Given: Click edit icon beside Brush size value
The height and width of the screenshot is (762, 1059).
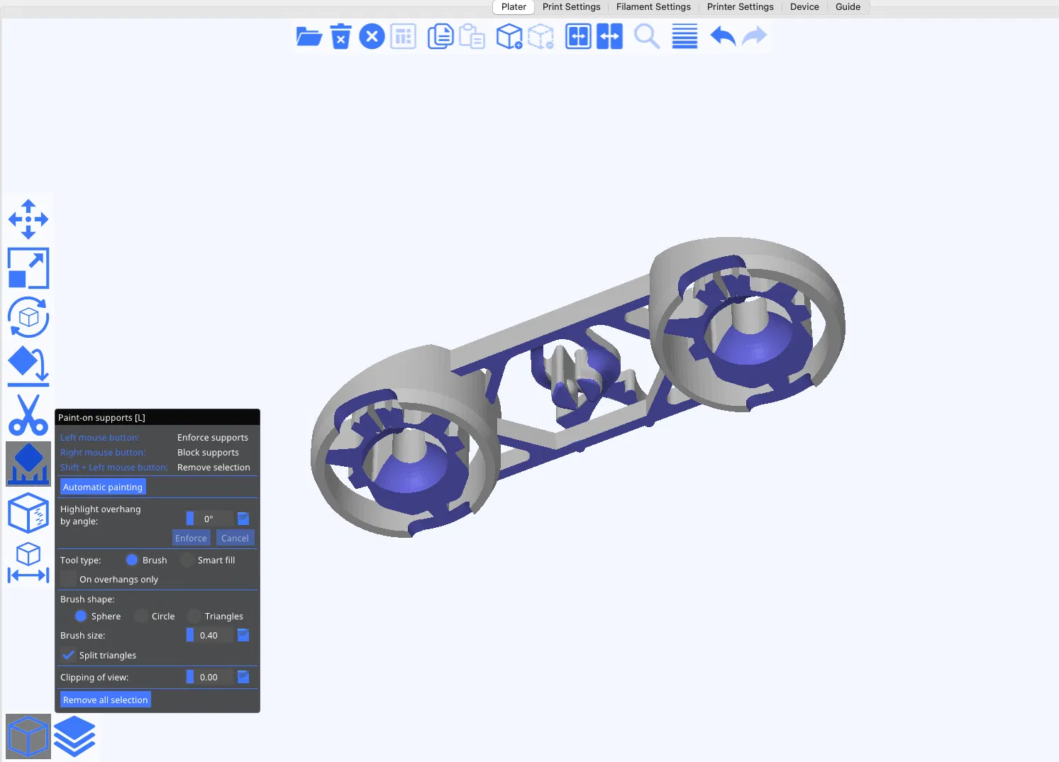Looking at the screenshot, I should click(x=243, y=635).
